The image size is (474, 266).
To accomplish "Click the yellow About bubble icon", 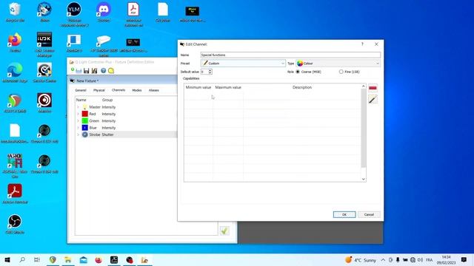I will 111,71.
